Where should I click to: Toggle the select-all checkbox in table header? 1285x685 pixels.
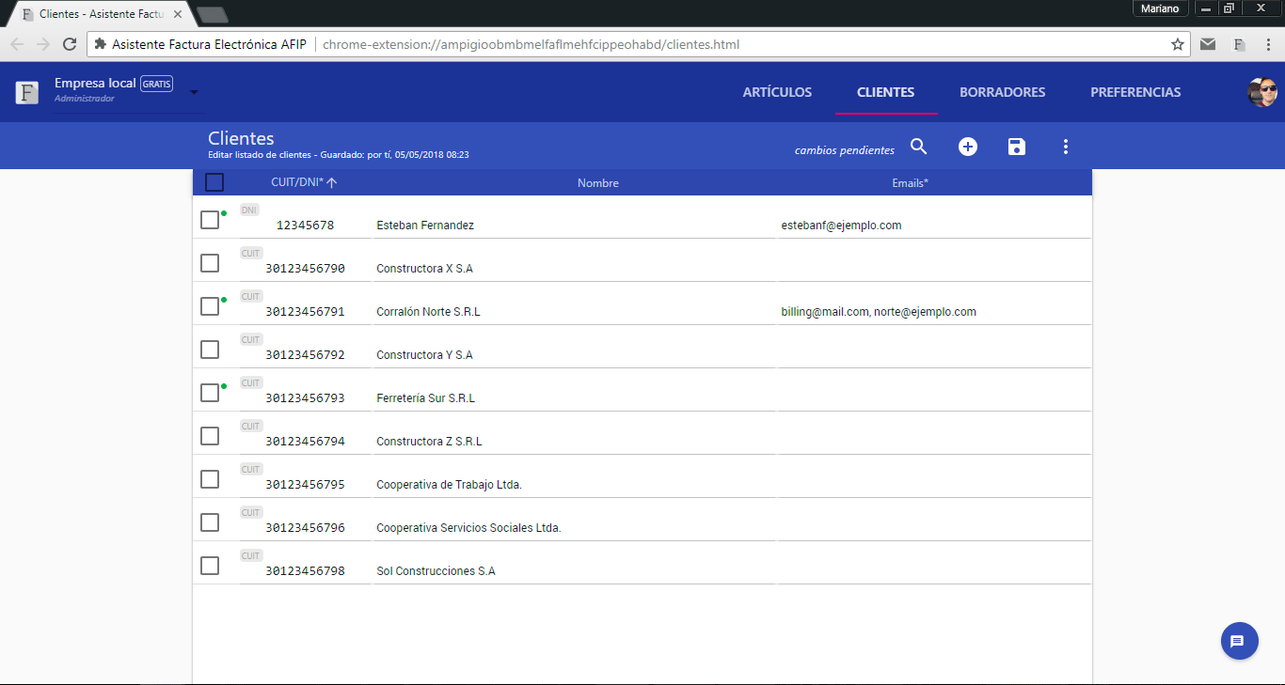click(x=214, y=182)
